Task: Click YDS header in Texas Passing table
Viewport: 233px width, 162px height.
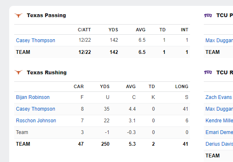Action: tap(113, 30)
